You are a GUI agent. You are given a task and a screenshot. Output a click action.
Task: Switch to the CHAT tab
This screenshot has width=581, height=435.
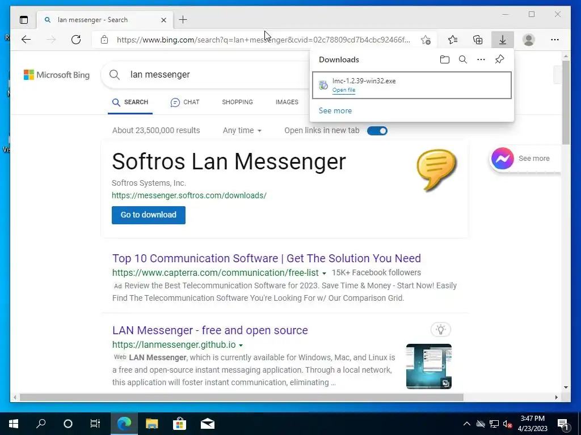(x=185, y=103)
